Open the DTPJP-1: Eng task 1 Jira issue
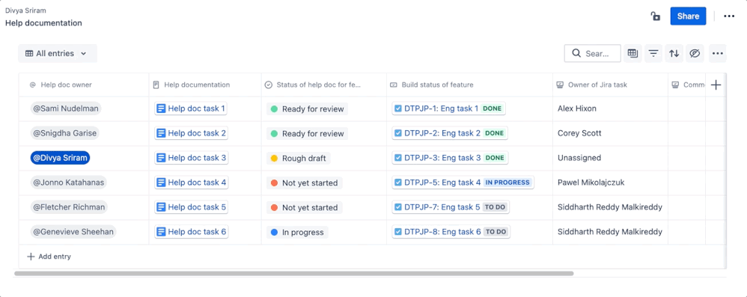Viewport: 747px width, 297px height. pyautogui.click(x=449, y=108)
